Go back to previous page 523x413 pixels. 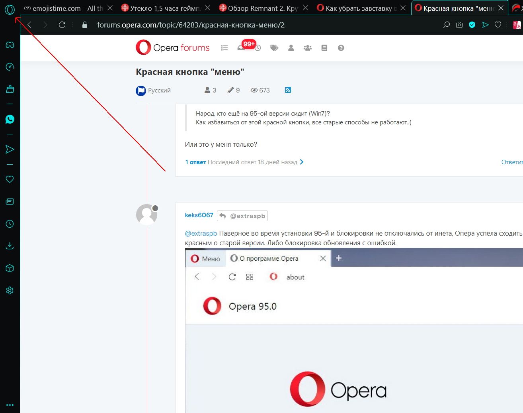(29, 25)
